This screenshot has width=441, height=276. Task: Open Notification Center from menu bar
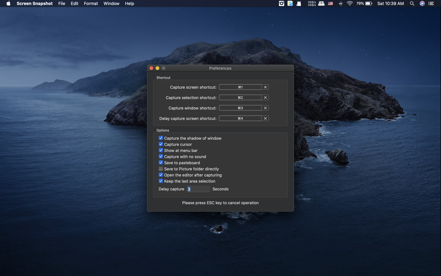[431, 3]
